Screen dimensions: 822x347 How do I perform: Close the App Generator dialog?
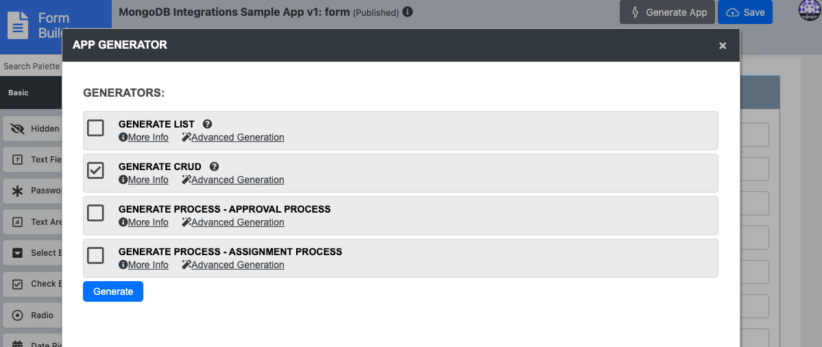[x=723, y=45]
